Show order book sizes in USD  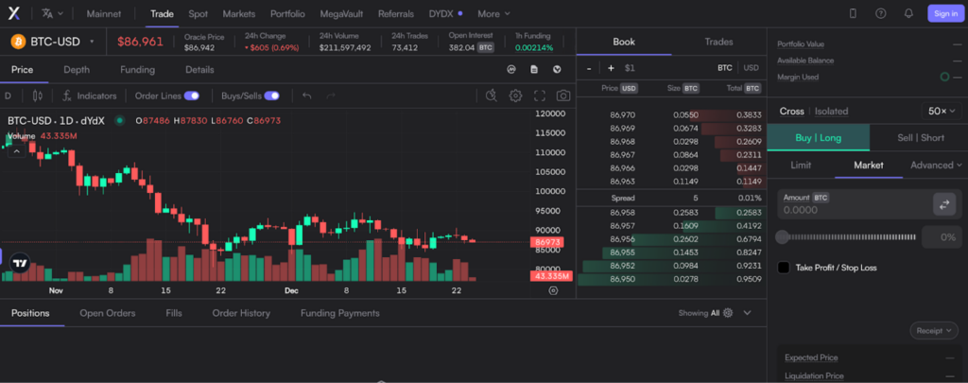click(x=751, y=68)
